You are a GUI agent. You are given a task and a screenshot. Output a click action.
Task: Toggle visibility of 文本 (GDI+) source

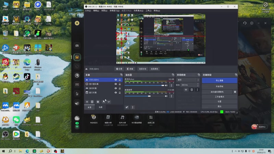pos(116,80)
